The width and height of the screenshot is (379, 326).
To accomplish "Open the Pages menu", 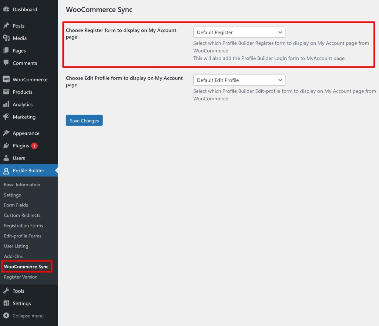I will coord(29,51).
